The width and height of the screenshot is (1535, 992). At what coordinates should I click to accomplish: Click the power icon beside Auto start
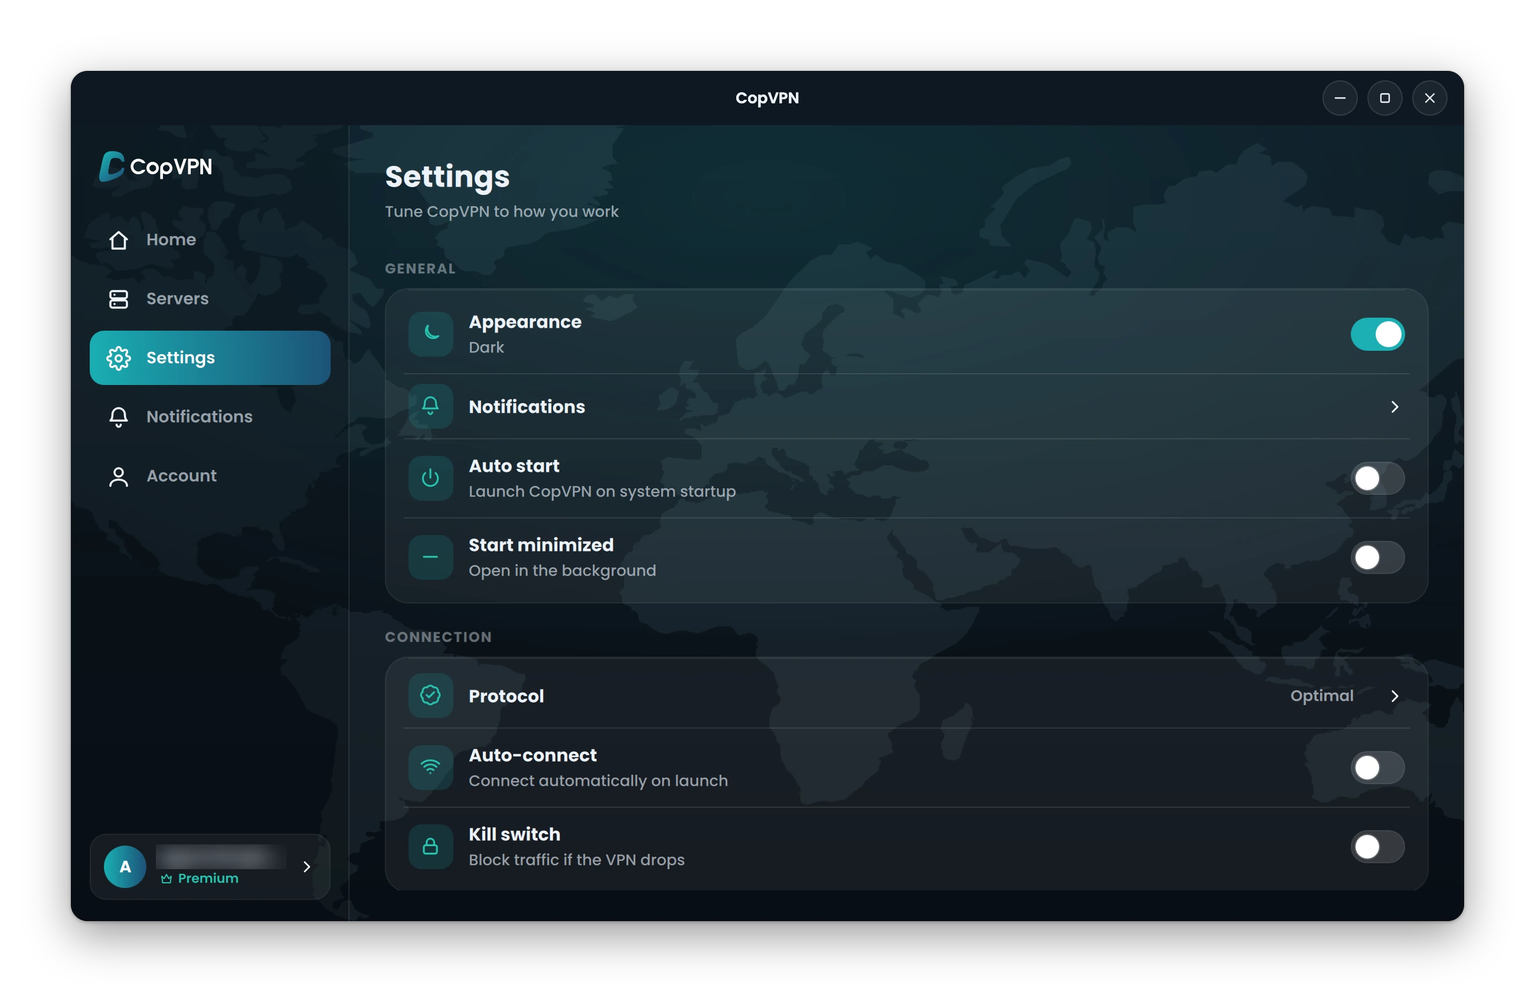click(x=431, y=478)
